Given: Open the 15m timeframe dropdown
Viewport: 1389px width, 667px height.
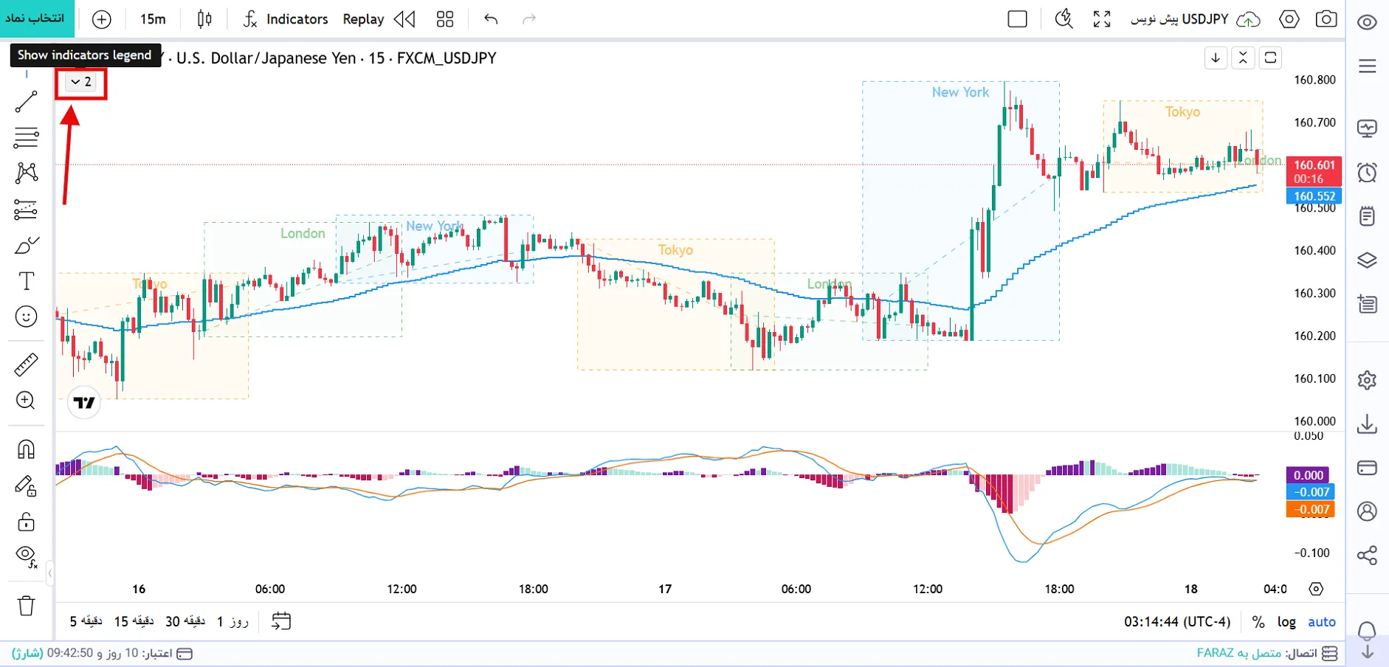Looking at the screenshot, I should point(153,19).
